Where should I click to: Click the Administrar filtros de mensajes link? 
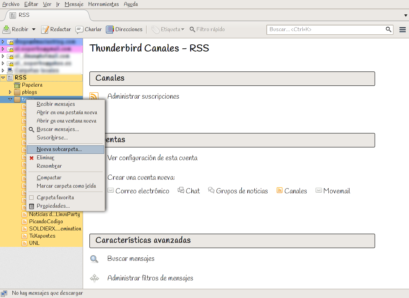click(150, 278)
